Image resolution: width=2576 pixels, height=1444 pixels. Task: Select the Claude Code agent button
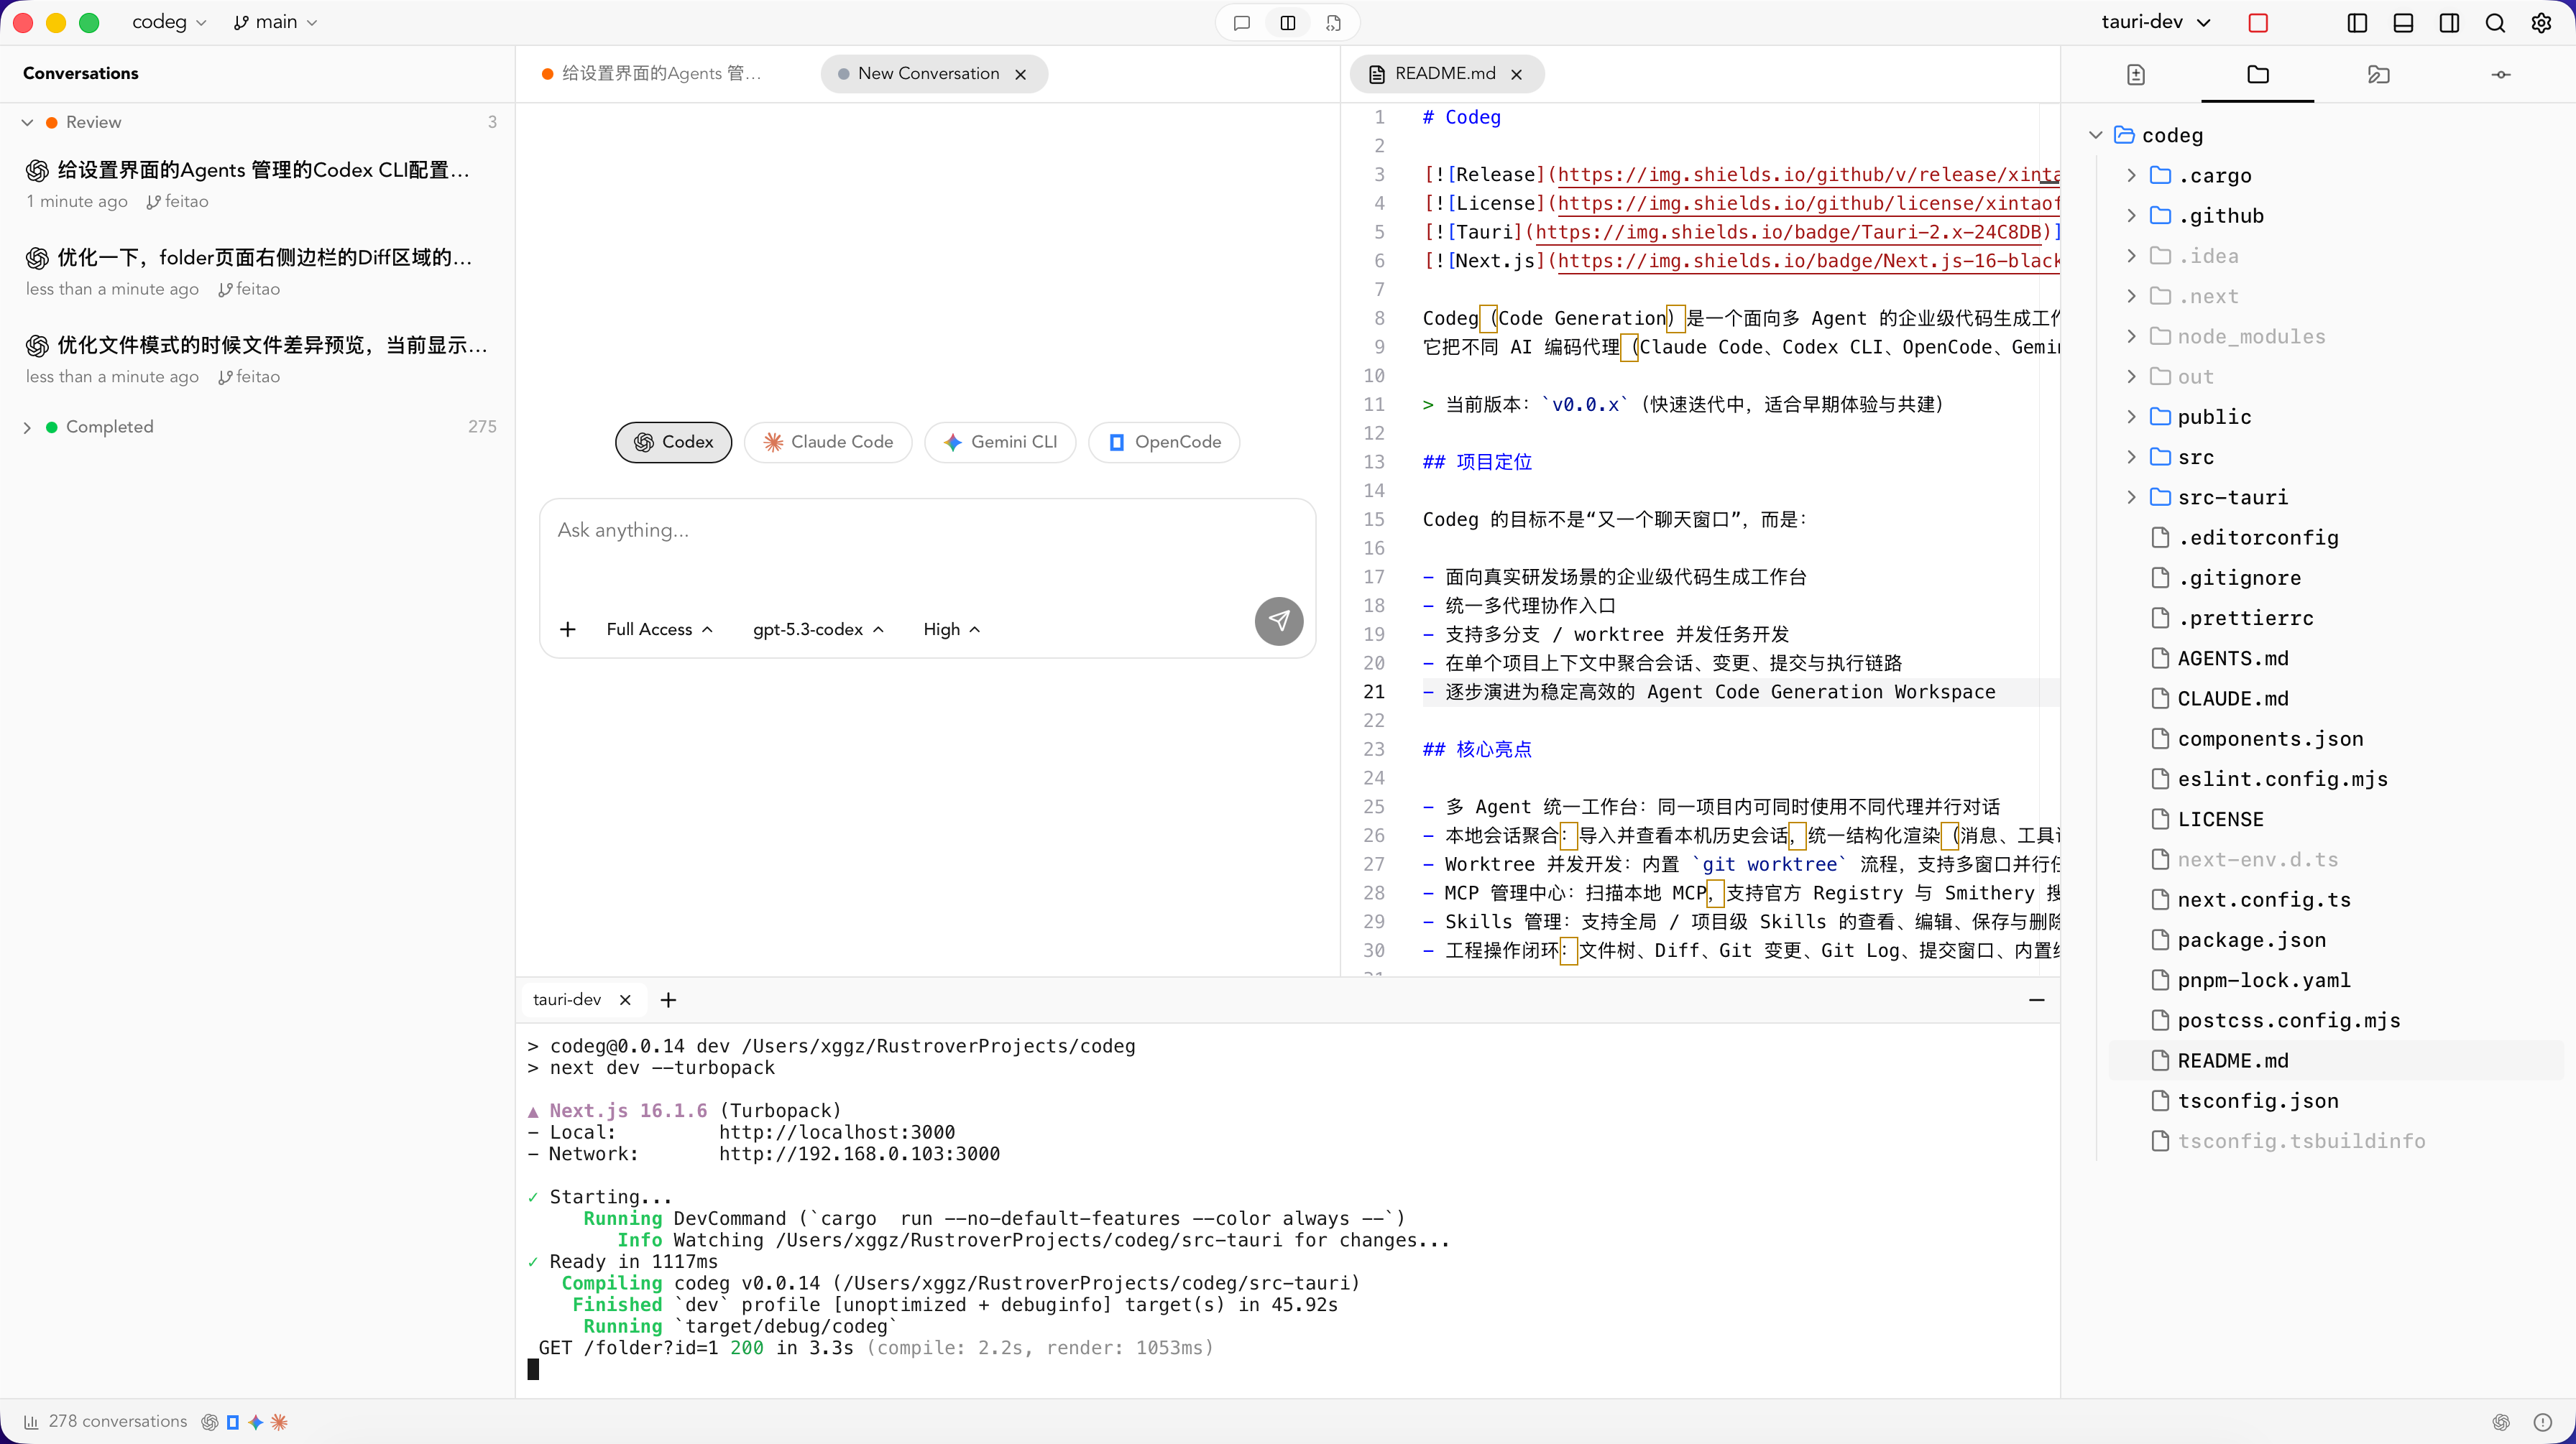click(827, 442)
